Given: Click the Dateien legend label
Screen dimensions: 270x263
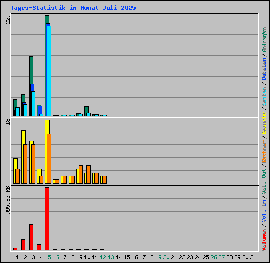Looking at the screenshot, I should click(x=264, y=69).
